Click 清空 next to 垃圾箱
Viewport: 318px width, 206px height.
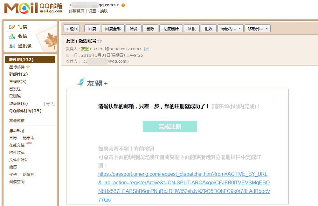tap(49, 104)
